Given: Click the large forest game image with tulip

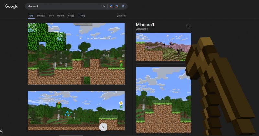Looking at the screenshot, I should click(x=76, y=54).
